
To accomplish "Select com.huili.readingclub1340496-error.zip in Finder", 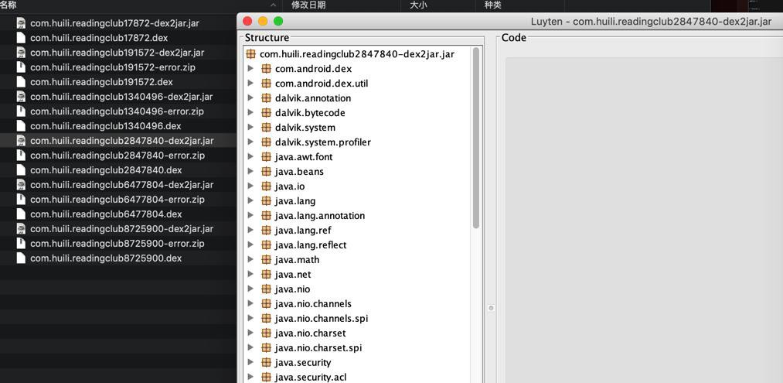I will click(x=118, y=111).
